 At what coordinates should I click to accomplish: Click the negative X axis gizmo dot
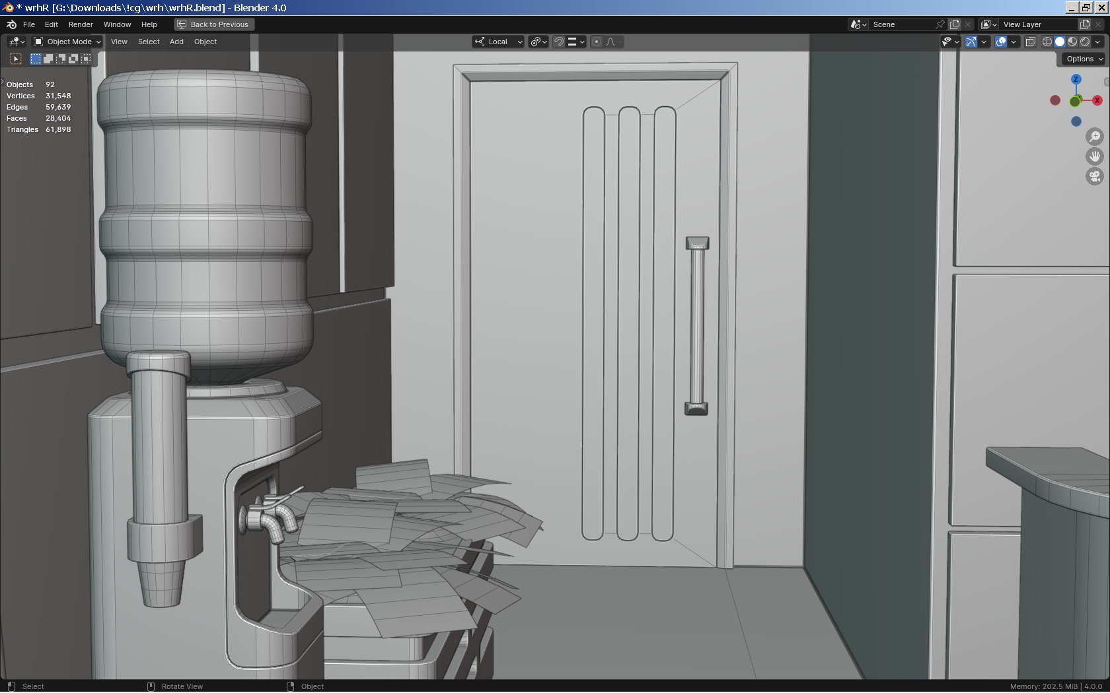pos(1055,100)
